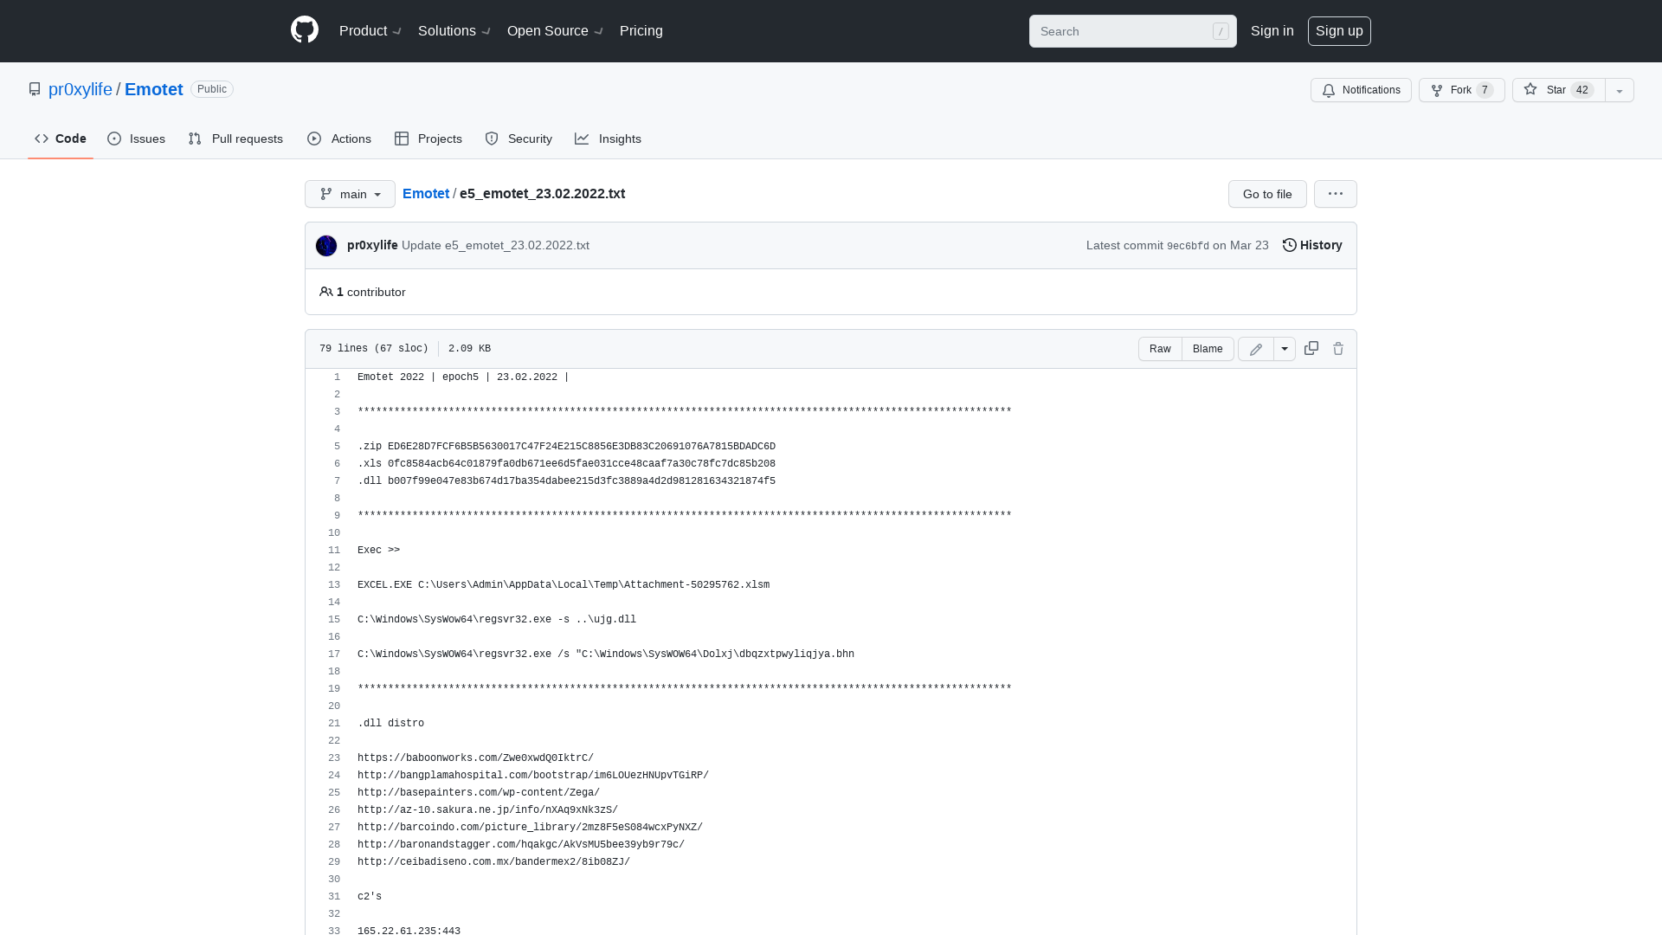1662x935 pixels.
Task: Fork the repository
Action: pos(1461,90)
